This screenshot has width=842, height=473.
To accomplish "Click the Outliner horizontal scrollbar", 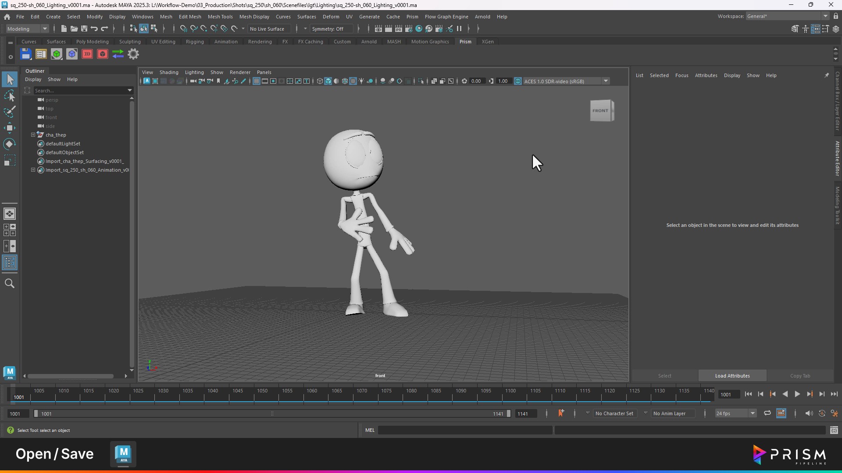I will click(71, 376).
